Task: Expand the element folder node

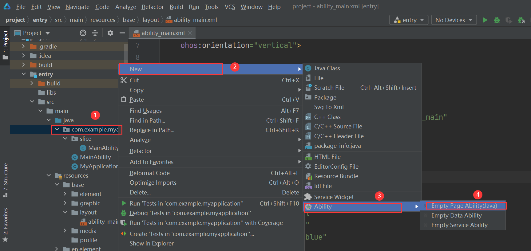Action: [x=65, y=194]
